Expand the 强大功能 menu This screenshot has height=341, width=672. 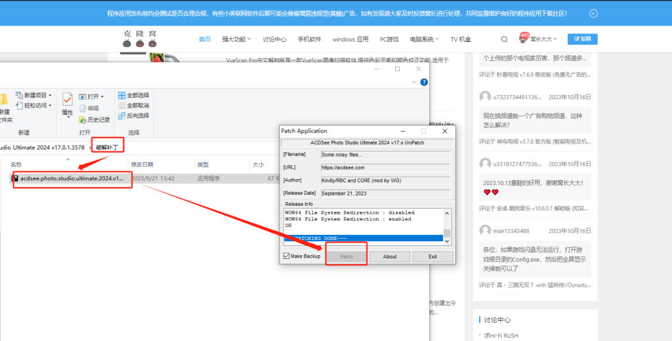[x=236, y=39]
